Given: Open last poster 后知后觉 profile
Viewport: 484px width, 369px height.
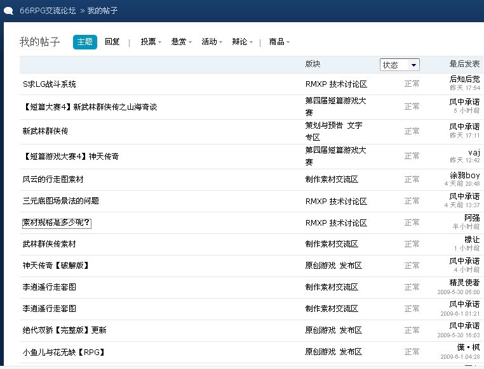Looking at the screenshot, I should (x=464, y=79).
